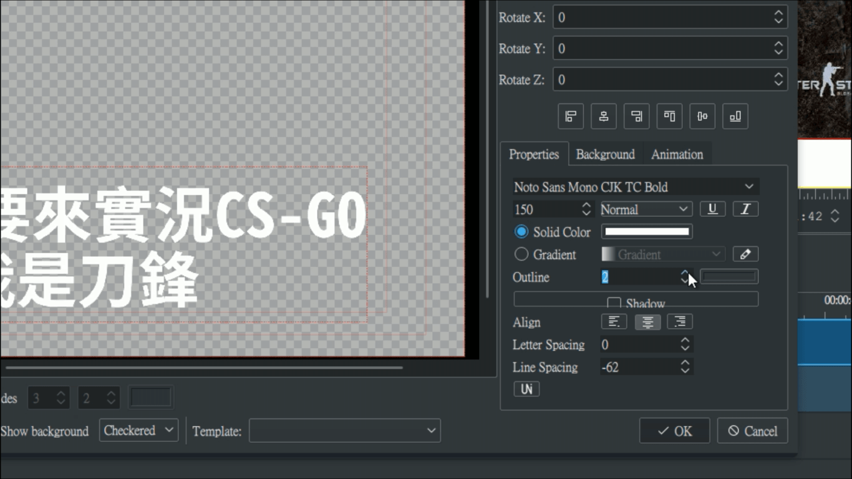This screenshot has height=479, width=852.
Task: Click the blue timeline clip in main window
Action: [825, 342]
